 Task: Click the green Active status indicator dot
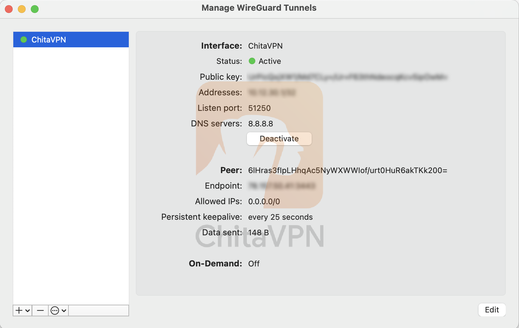tap(252, 61)
